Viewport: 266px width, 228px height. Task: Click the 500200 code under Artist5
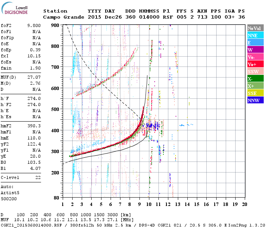click(9, 199)
